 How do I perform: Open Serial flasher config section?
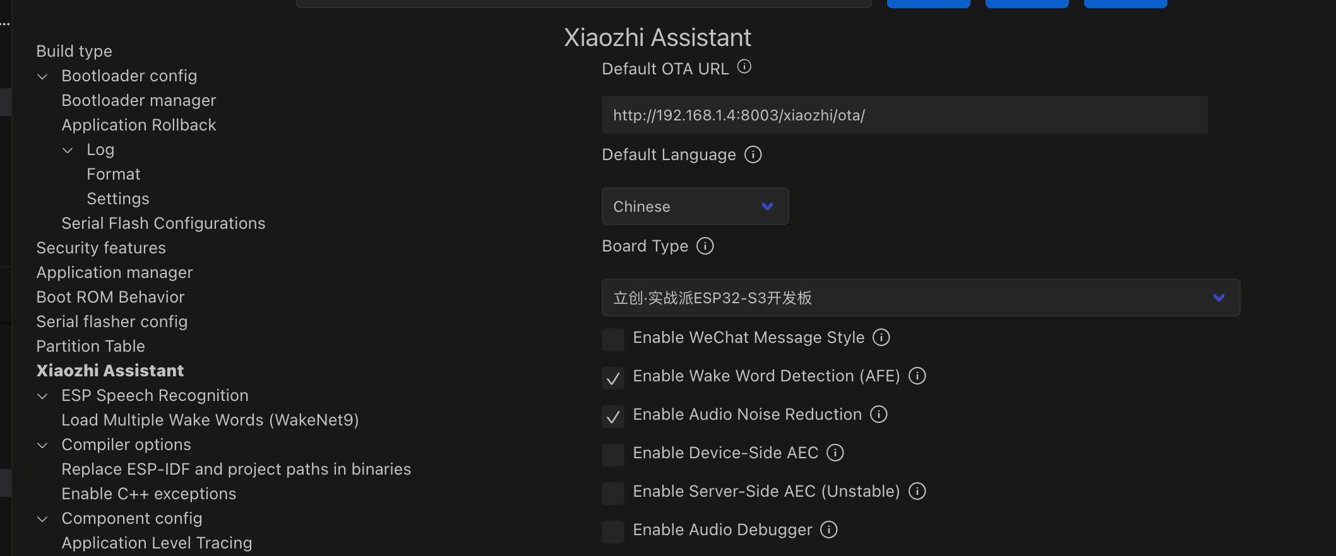pyautogui.click(x=112, y=321)
